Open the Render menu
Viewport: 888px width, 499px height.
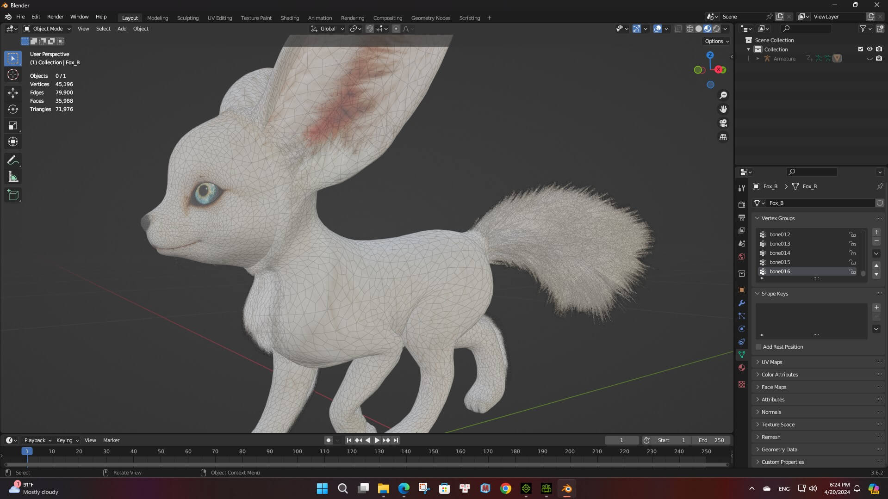(55, 17)
